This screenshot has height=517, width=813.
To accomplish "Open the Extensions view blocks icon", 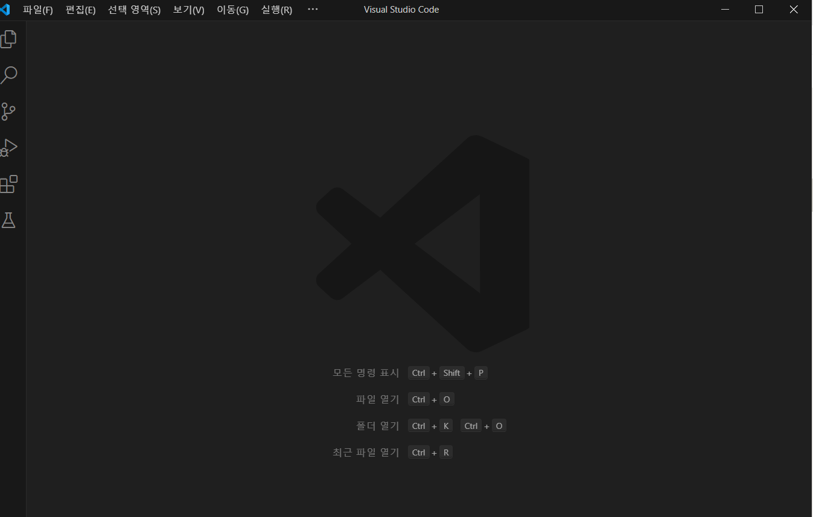I will (x=8, y=184).
